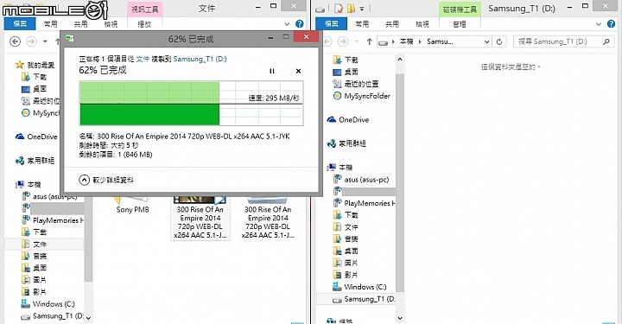The width and height of the screenshot is (622, 324).
Task: Open MySyncFolder in 文件 window sidebar
Action: (x=41, y=113)
